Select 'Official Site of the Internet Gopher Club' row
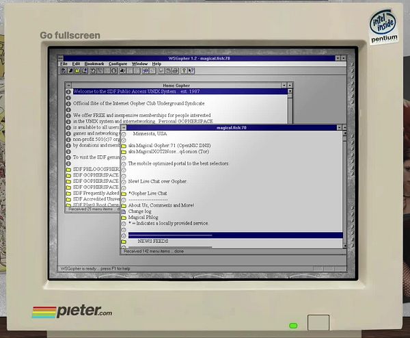The image size is (410, 338). tap(139, 103)
